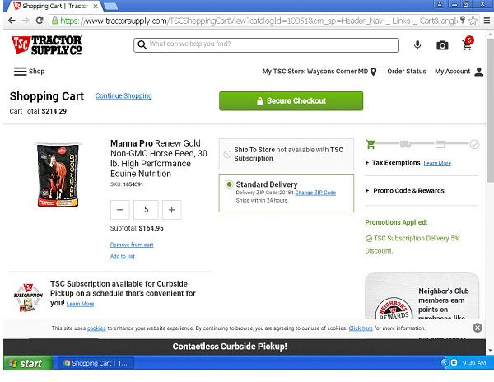Click the Neighbor's Rewards badge icon

click(x=394, y=309)
